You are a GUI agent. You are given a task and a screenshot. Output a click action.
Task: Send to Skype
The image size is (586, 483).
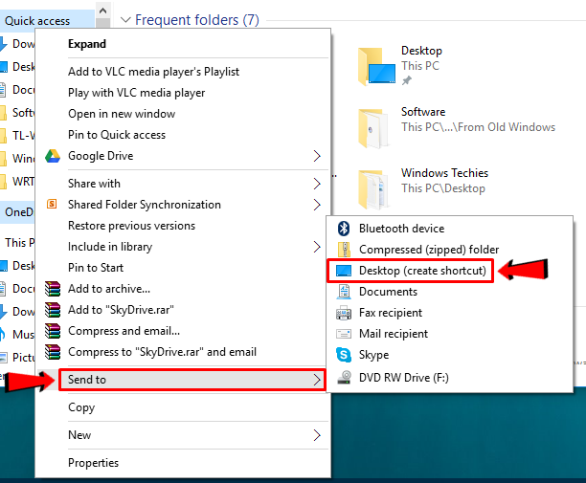point(450,355)
